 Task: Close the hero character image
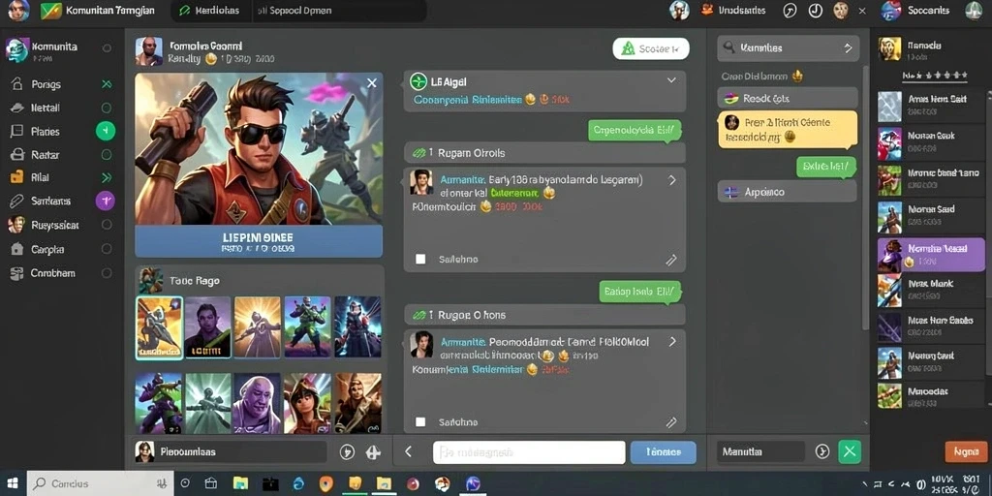(x=372, y=83)
